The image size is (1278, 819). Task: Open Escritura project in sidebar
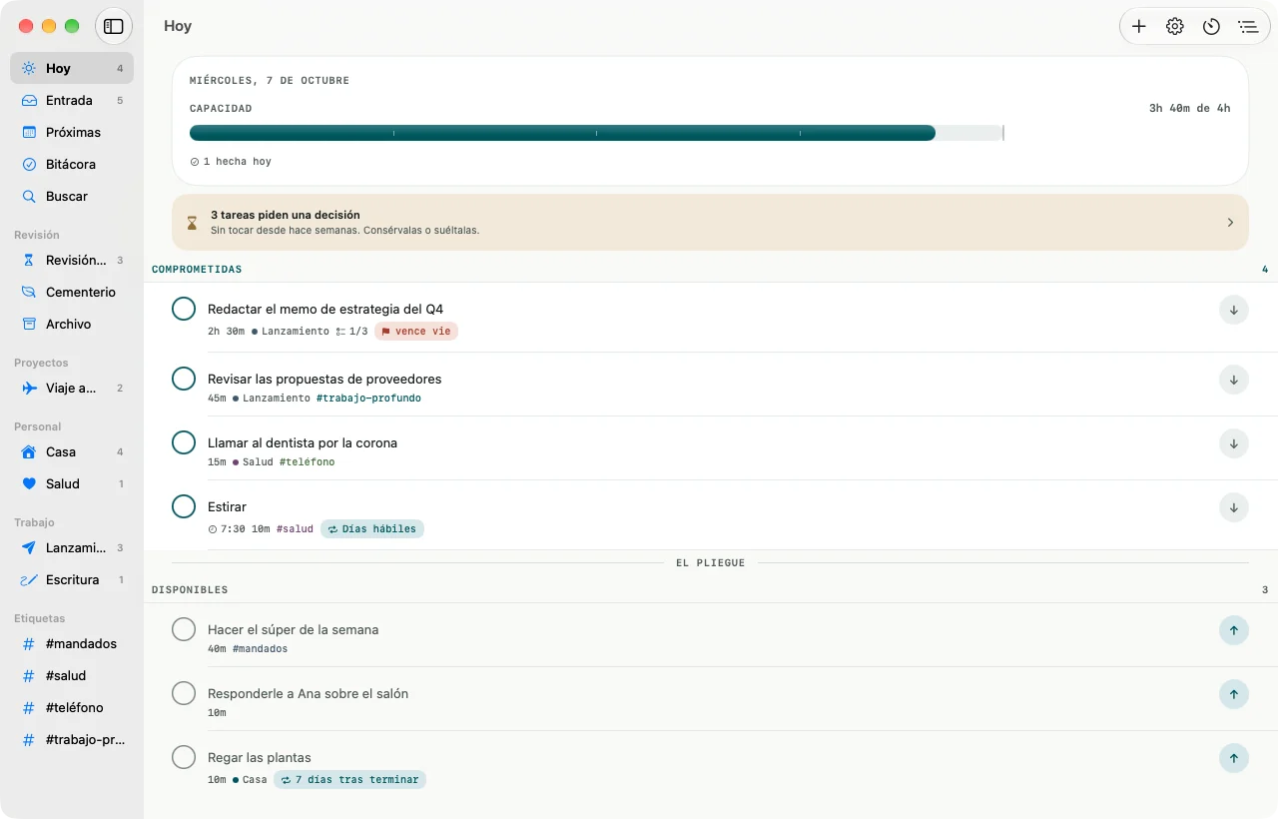point(72,579)
